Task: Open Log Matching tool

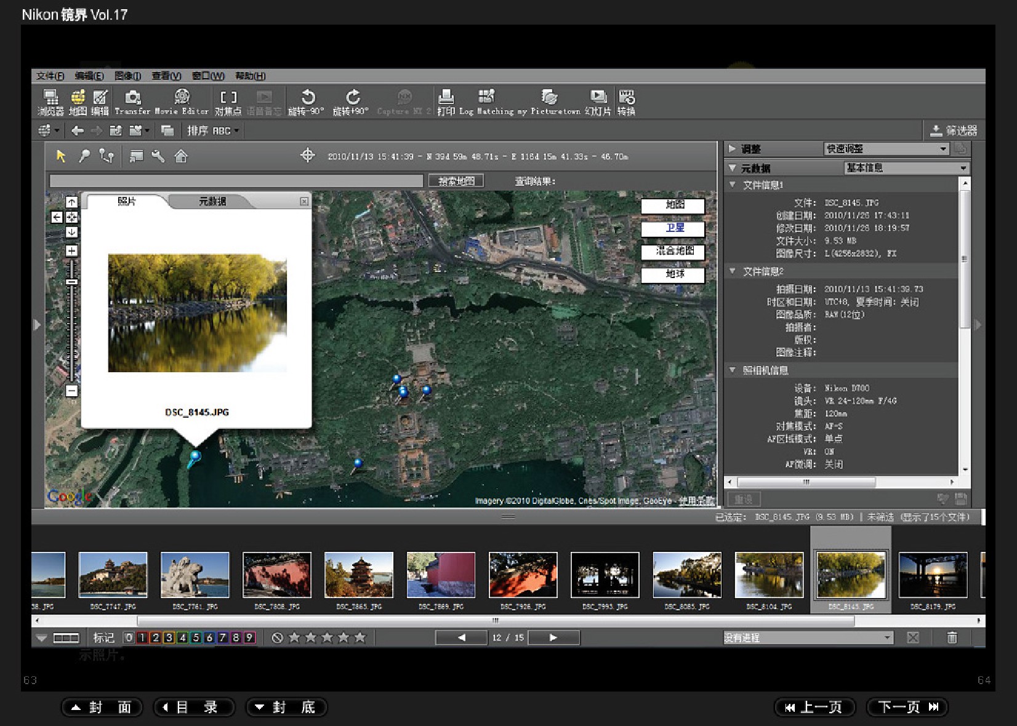Action: [x=486, y=102]
